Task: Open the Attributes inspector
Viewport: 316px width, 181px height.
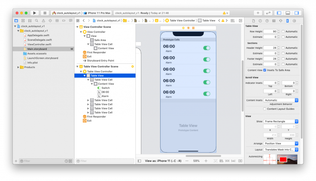Action: point(281,21)
